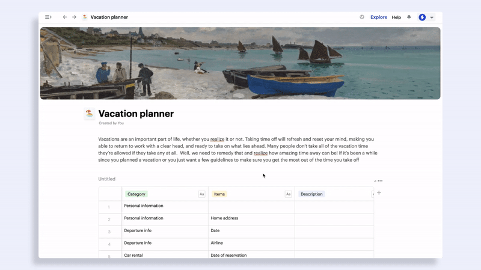
Task: Click the 'Home address' cell
Action: click(x=251, y=219)
